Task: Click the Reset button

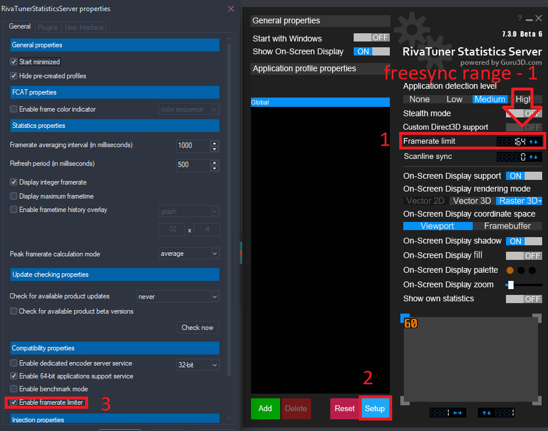Action: click(344, 409)
